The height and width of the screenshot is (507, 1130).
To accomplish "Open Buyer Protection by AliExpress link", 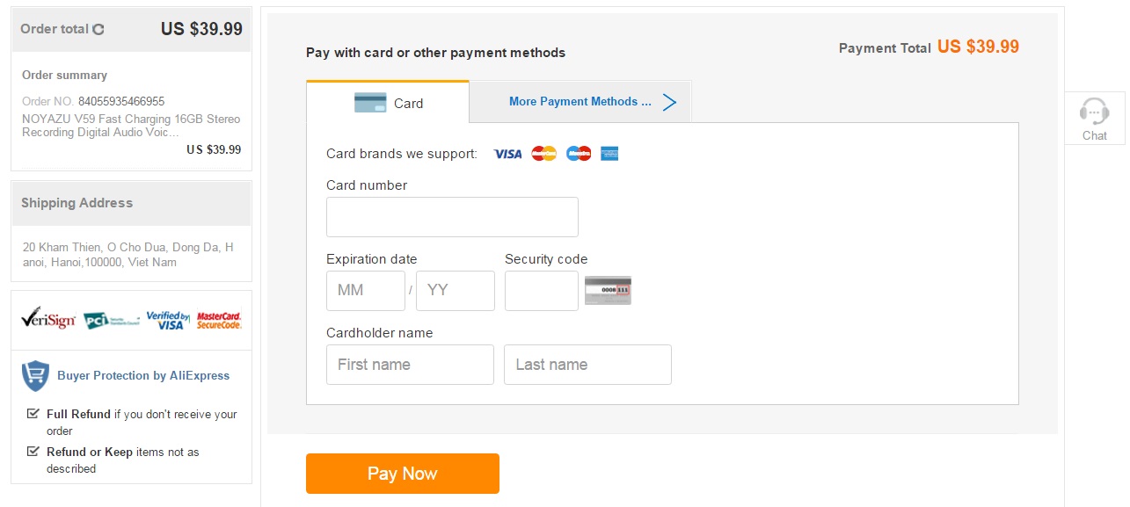I will [x=143, y=375].
